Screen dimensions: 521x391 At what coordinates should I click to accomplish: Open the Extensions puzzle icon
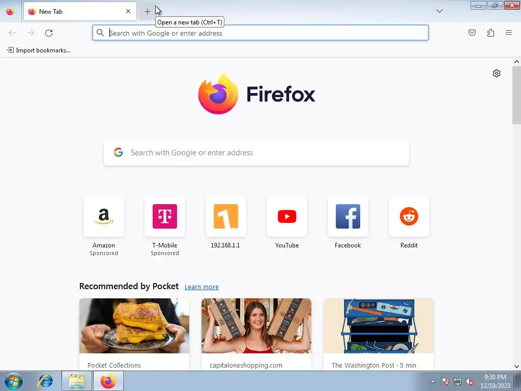490,33
